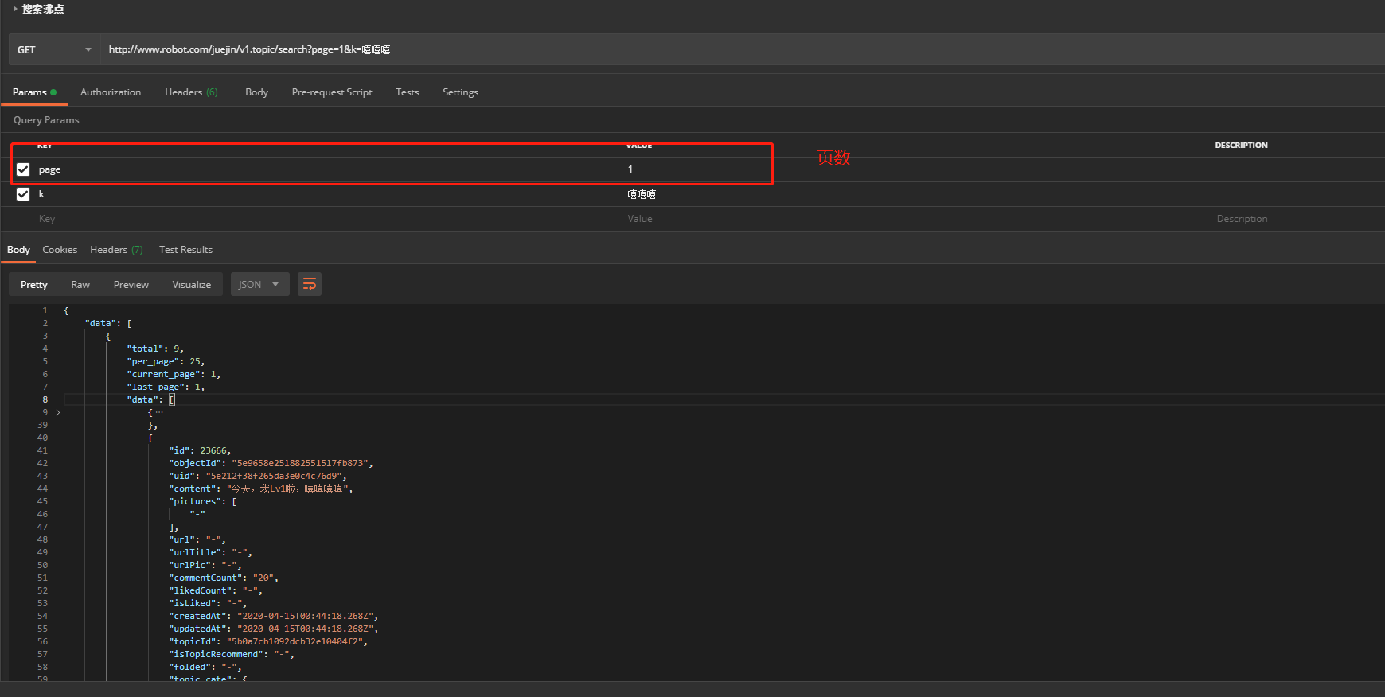The image size is (1385, 697).
Task: Open the Test Results tab
Action: point(185,250)
